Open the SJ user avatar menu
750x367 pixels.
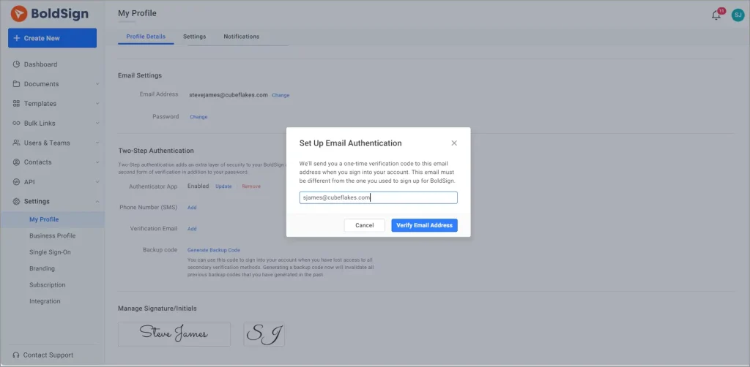(x=738, y=15)
